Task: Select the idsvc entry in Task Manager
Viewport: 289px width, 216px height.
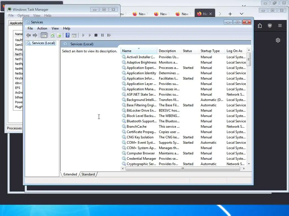Action: (x=18, y=83)
